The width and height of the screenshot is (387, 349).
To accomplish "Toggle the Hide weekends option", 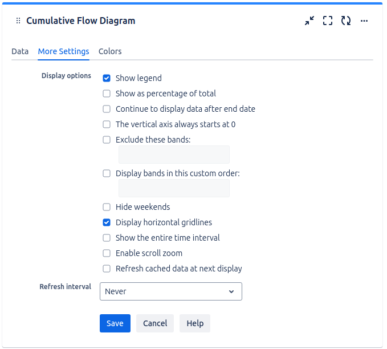I will [x=107, y=207].
